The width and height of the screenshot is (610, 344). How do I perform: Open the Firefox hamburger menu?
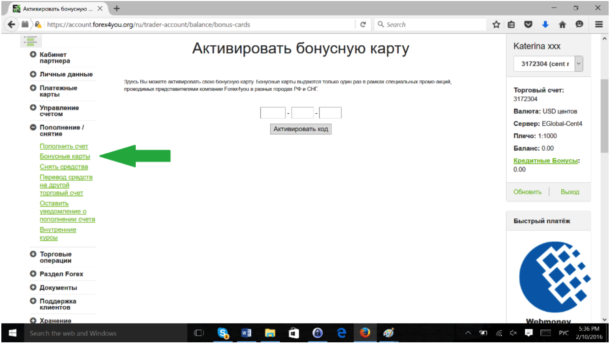599,25
